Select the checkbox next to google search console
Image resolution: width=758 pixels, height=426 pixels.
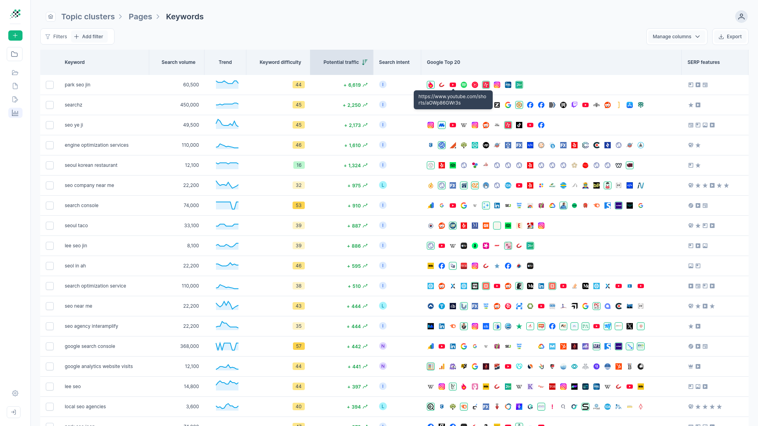click(50, 346)
